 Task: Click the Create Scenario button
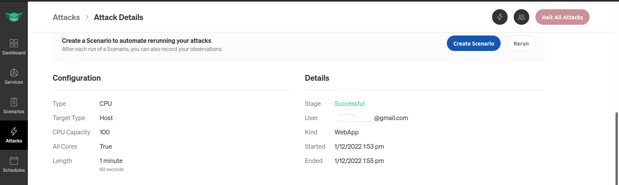474,43
